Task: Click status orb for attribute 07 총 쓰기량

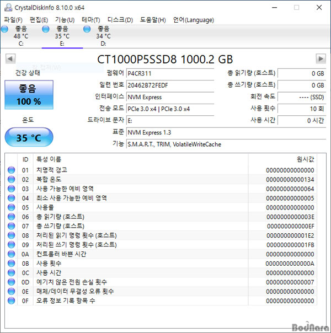Action: [11, 226]
